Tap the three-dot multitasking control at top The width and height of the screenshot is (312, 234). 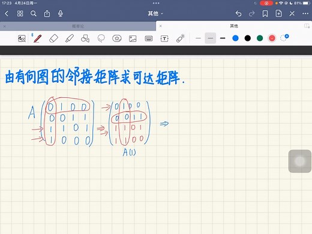click(x=156, y=3)
